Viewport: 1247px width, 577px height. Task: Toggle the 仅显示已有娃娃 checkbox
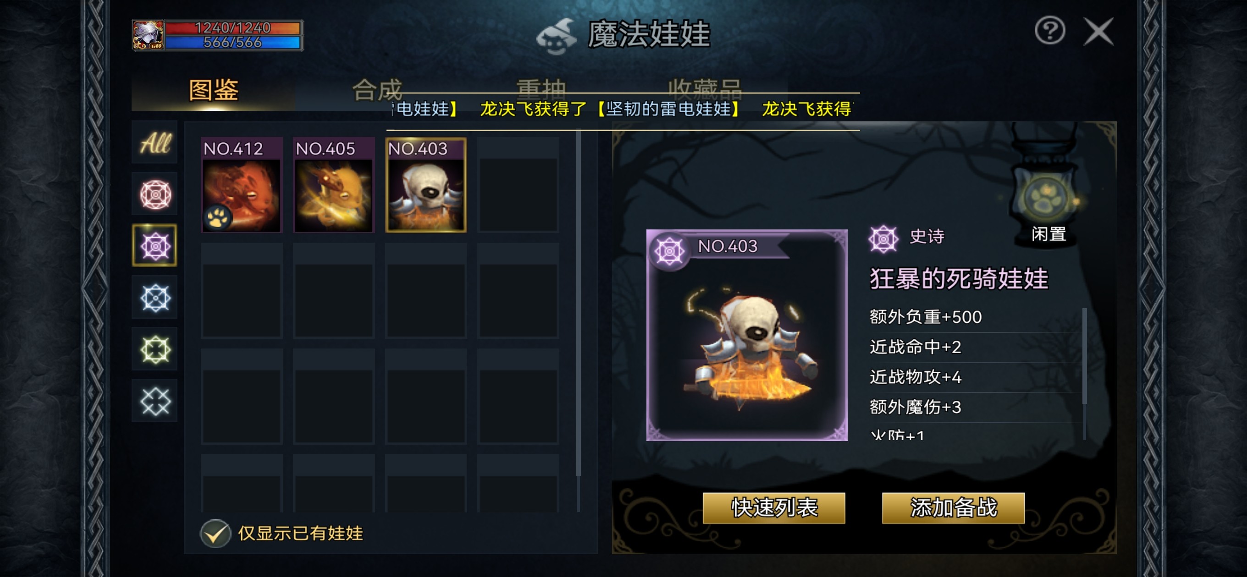coord(215,533)
